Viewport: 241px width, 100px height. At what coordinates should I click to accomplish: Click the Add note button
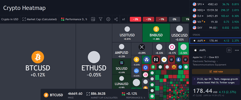coord(216,71)
